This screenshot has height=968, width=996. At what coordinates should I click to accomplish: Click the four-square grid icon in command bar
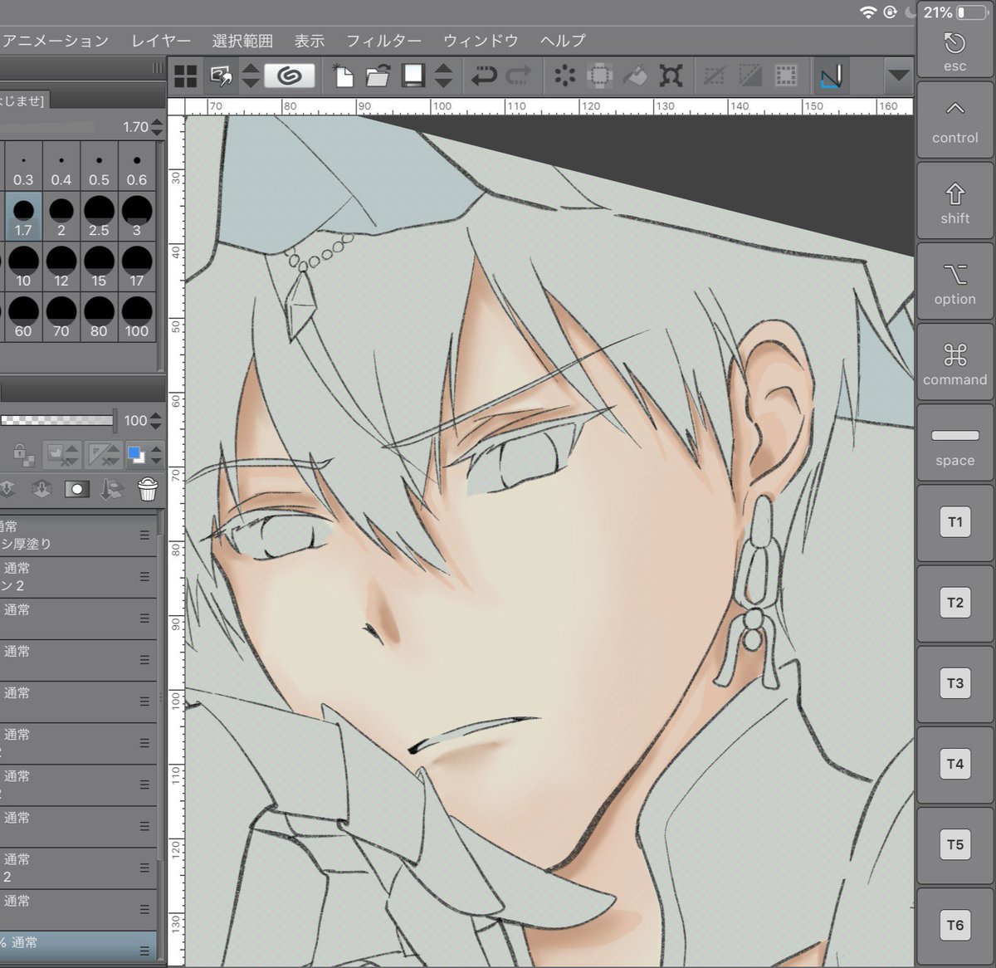[186, 76]
